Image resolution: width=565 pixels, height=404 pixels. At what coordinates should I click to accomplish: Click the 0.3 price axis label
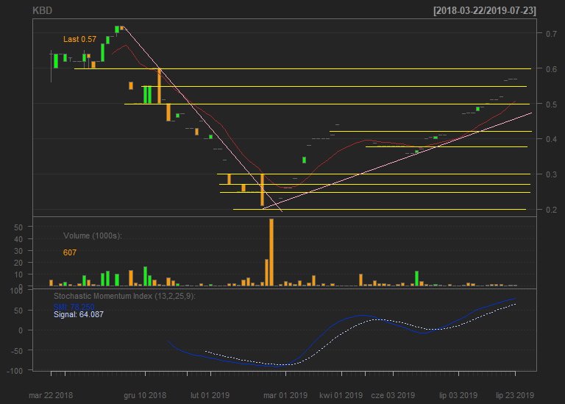[551, 174]
